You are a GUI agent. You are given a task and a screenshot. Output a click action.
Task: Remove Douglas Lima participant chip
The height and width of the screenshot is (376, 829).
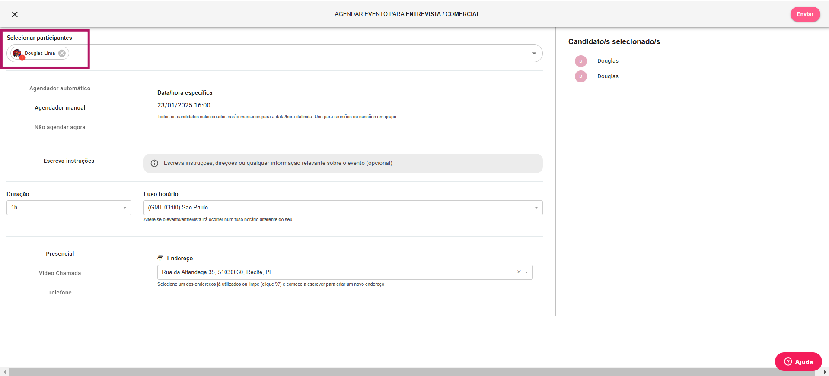[62, 53]
